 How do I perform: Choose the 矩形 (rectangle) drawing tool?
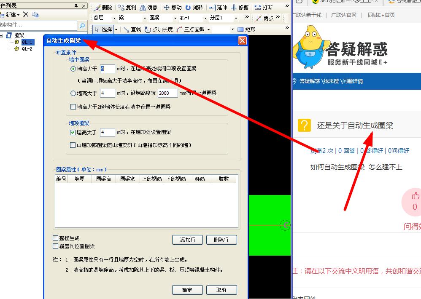246,29
